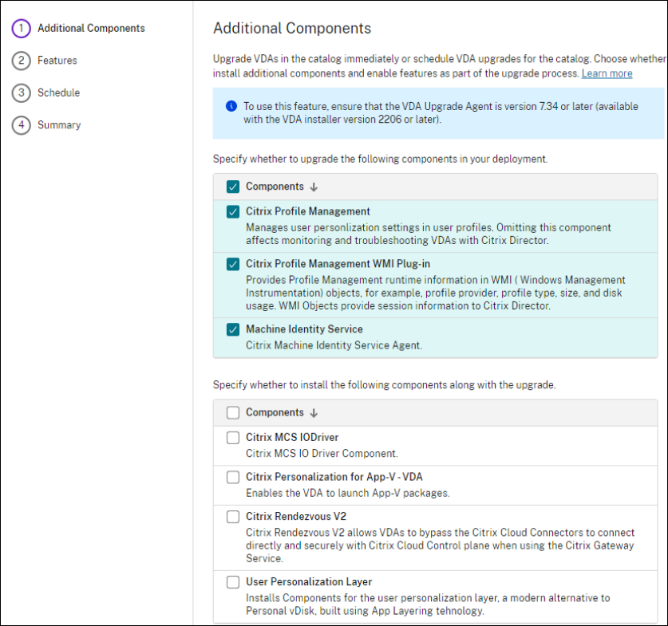This screenshot has height=626, width=668.
Task: Deselect all upgrade components via header checkbox
Action: click(233, 187)
